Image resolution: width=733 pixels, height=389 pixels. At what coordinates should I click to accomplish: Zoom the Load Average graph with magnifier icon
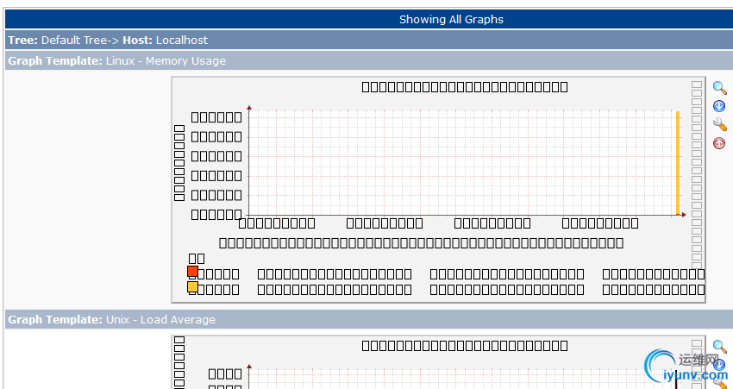(x=719, y=348)
